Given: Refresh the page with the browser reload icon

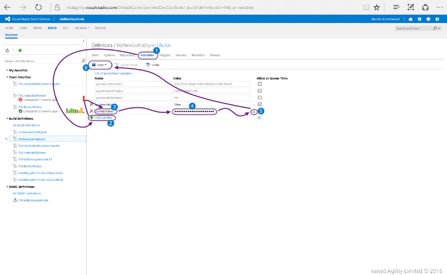Looking at the screenshot, I should click(38, 7).
